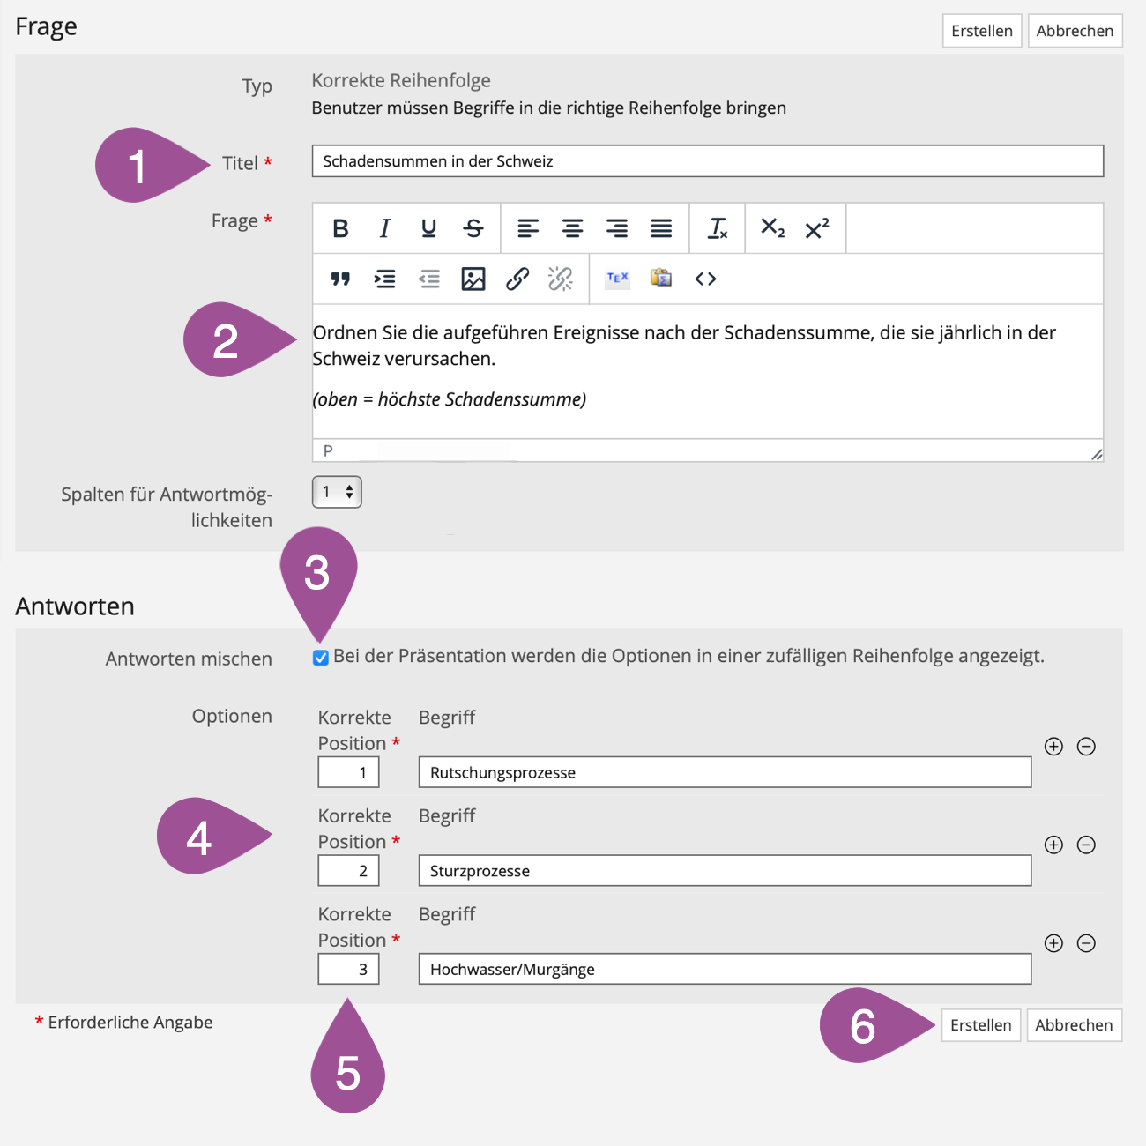1146x1146 pixels.
Task: Open the TeX formula editor
Action: tap(617, 279)
